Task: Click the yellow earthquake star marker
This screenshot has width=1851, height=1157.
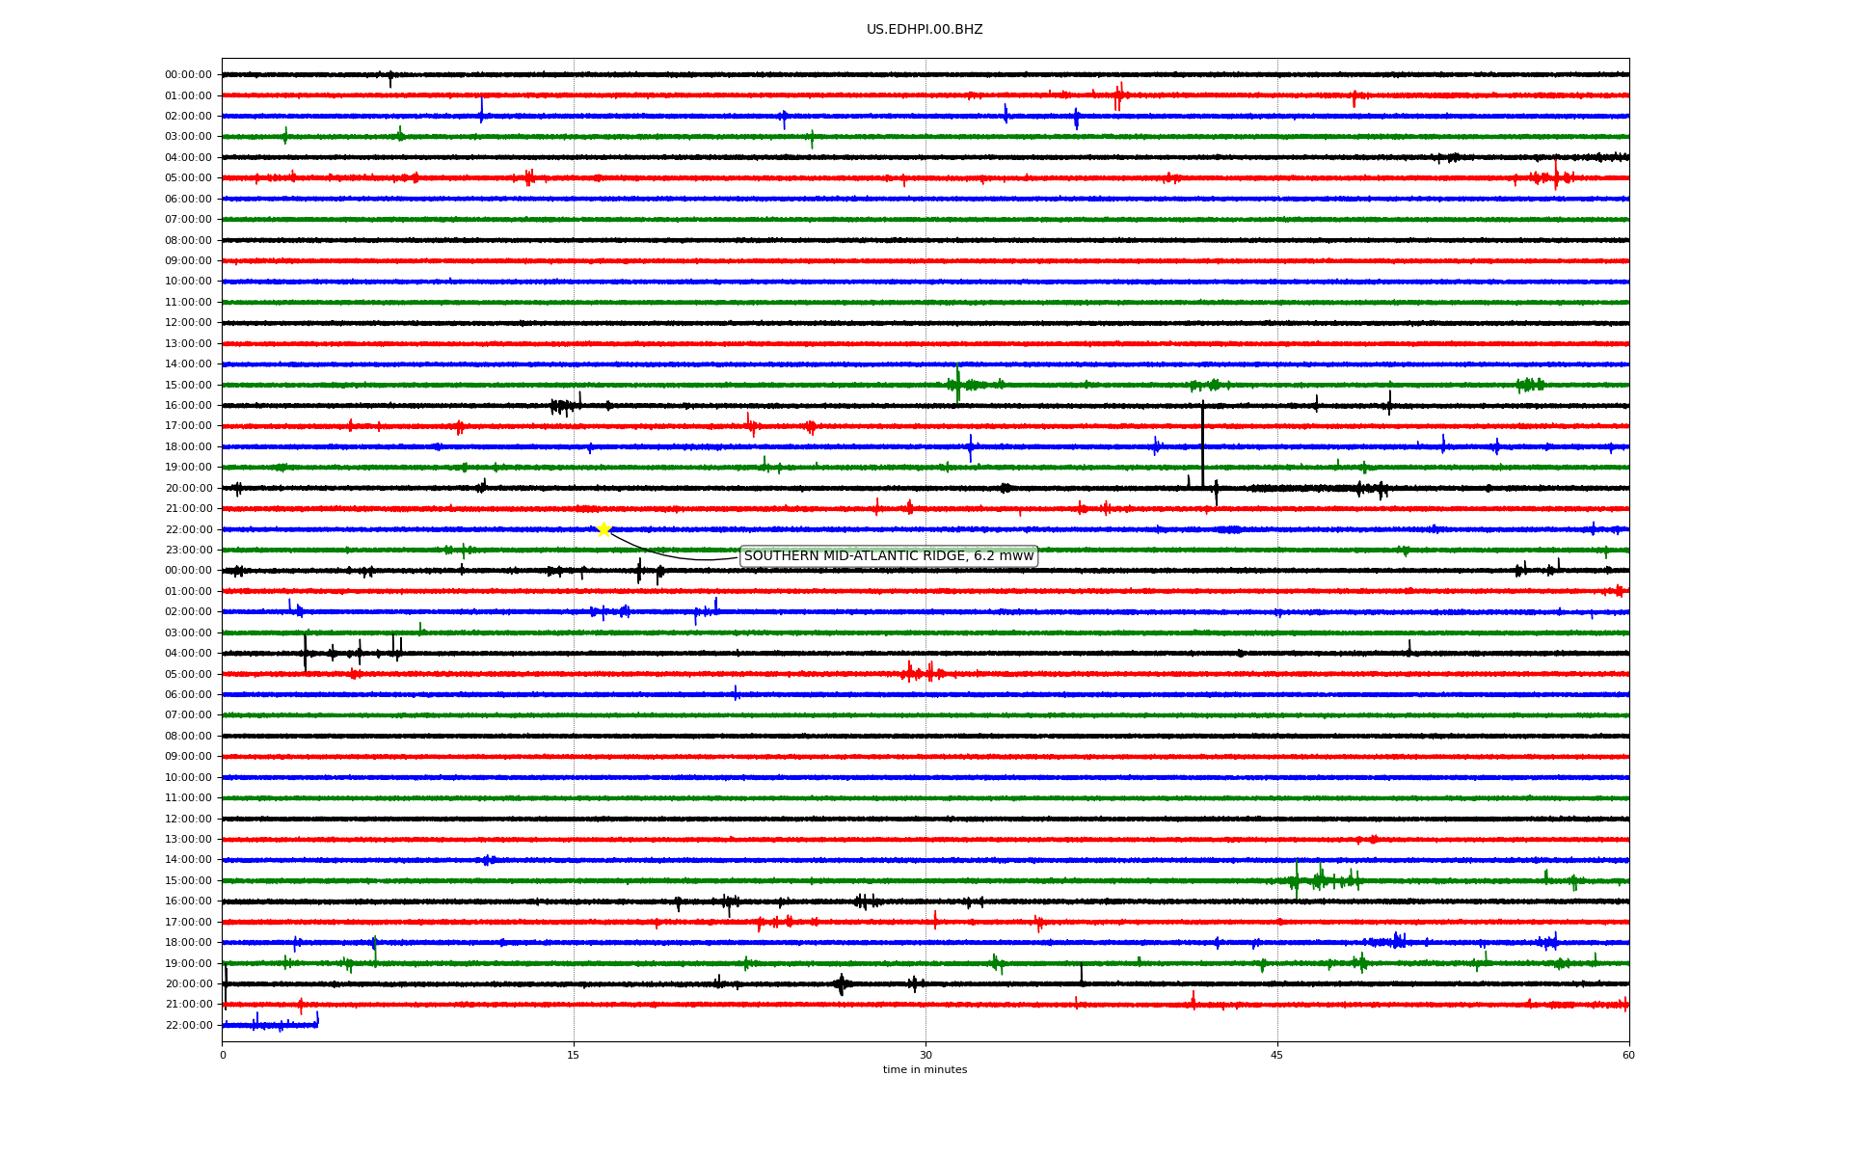Action: pyautogui.click(x=604, y=529)
